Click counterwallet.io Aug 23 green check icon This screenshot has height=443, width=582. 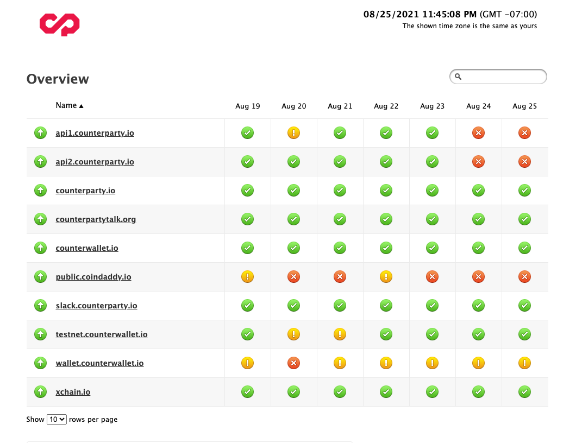pos(432,248)
